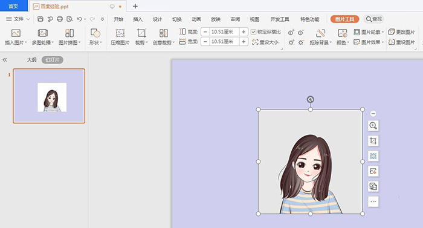Open the Start (开始) ribbon tab

[118, 19]
